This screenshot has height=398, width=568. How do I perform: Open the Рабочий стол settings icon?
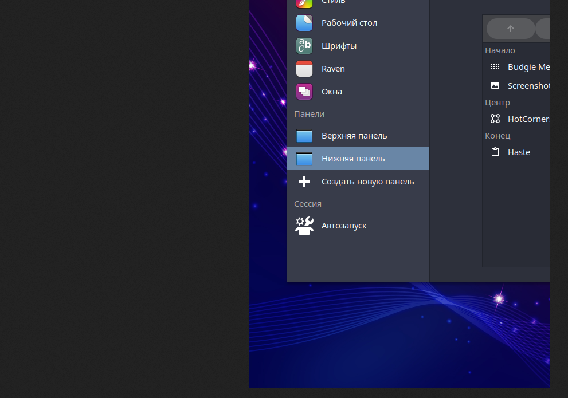point(304,23)
